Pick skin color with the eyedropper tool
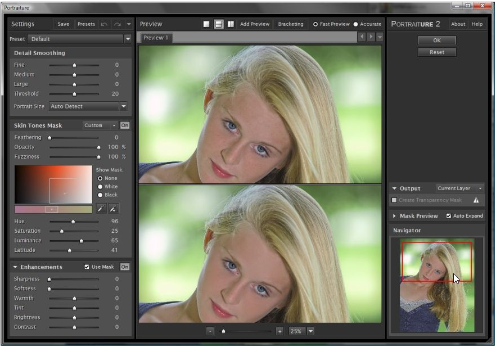This screenshot has width=496, height=347. 101,209
